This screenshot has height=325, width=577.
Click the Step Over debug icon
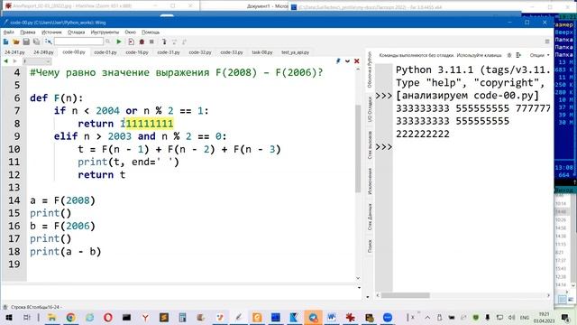pos(174,42)
